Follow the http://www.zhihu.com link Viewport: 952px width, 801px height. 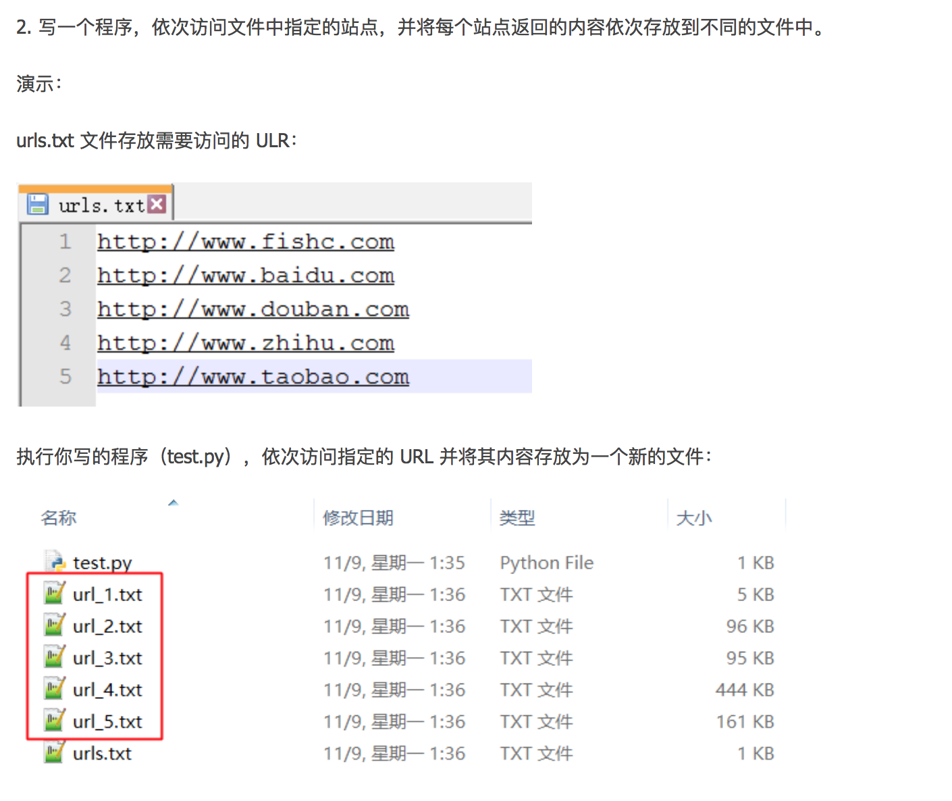245,343
